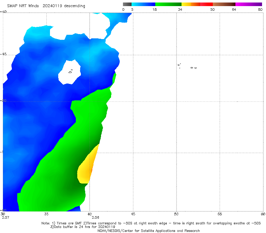This screenshot has height=233, width=266.
Task: Select the green 18–34 knot colorbar segment
Action: tap(168, 4)
